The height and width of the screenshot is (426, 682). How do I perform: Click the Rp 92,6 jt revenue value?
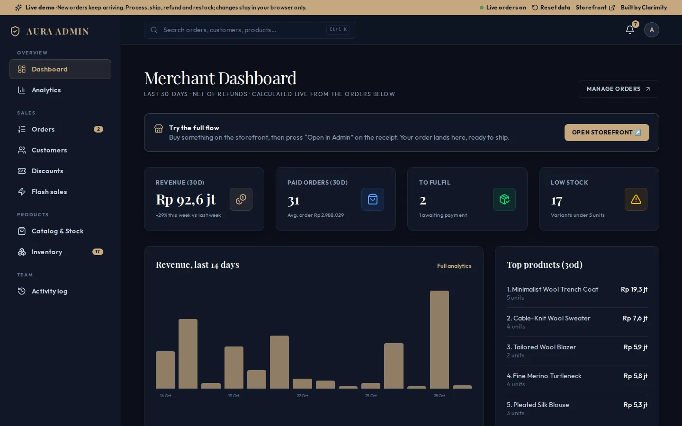(186, 200)
